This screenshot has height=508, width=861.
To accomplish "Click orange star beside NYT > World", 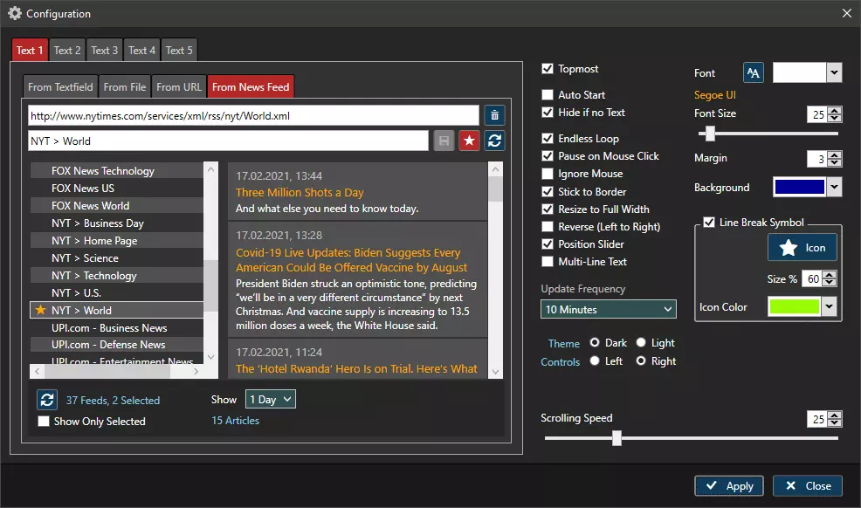I will click(40, 310).
